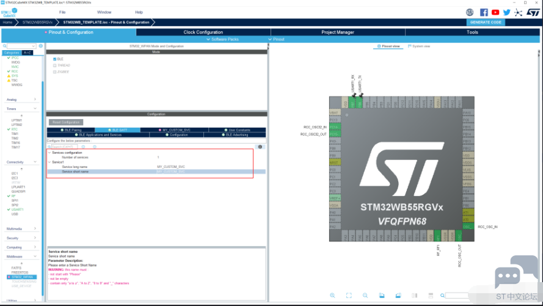Image resolution: width=543 pixels, height=306 pixels.
Task: Rotate the chip view left
Action: pos(382,295)
